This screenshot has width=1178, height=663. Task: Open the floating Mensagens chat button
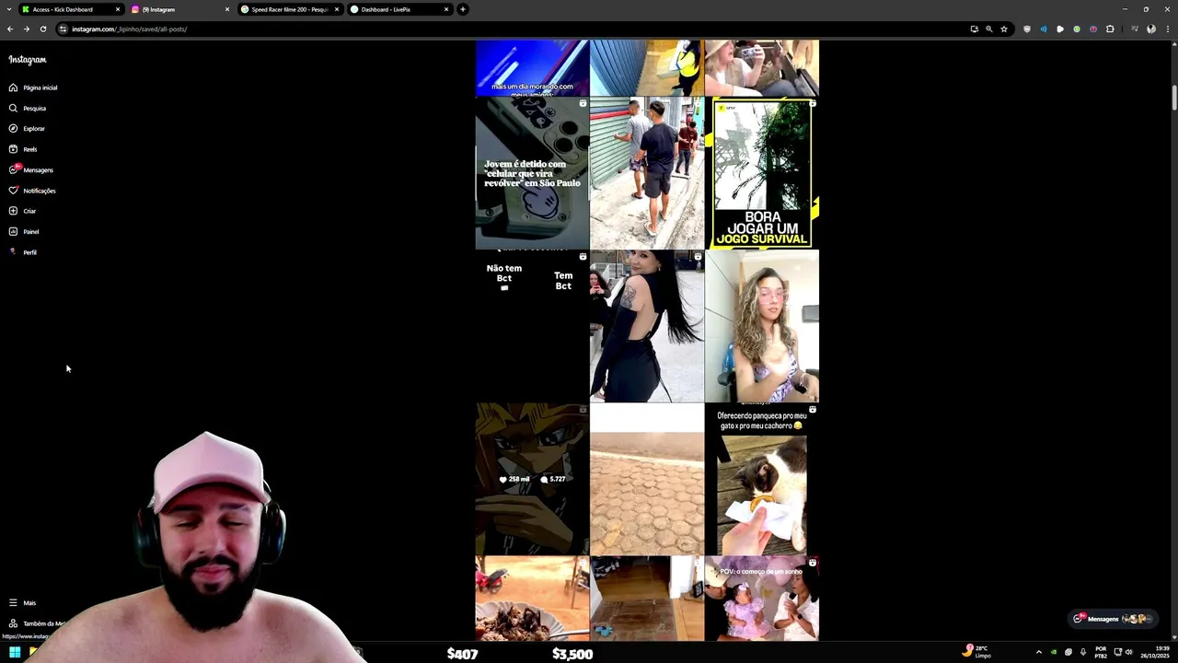pyautogui.click(x=1113, y=619)
